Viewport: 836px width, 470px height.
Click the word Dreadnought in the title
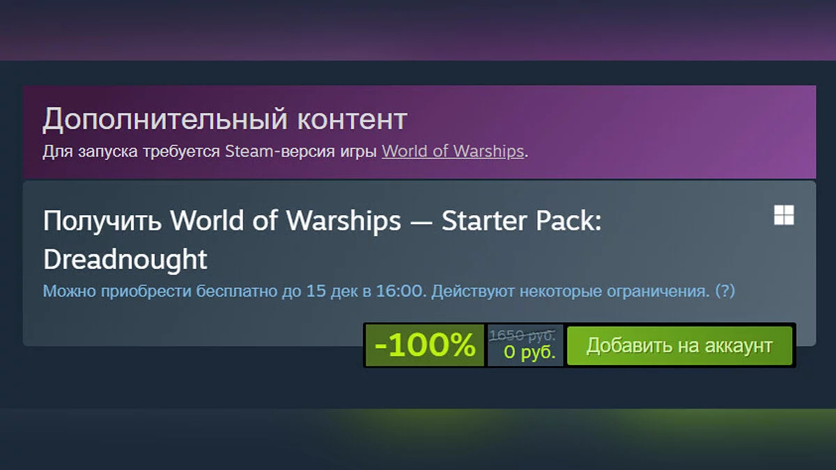pyautogui.click(x=125, y=259)
